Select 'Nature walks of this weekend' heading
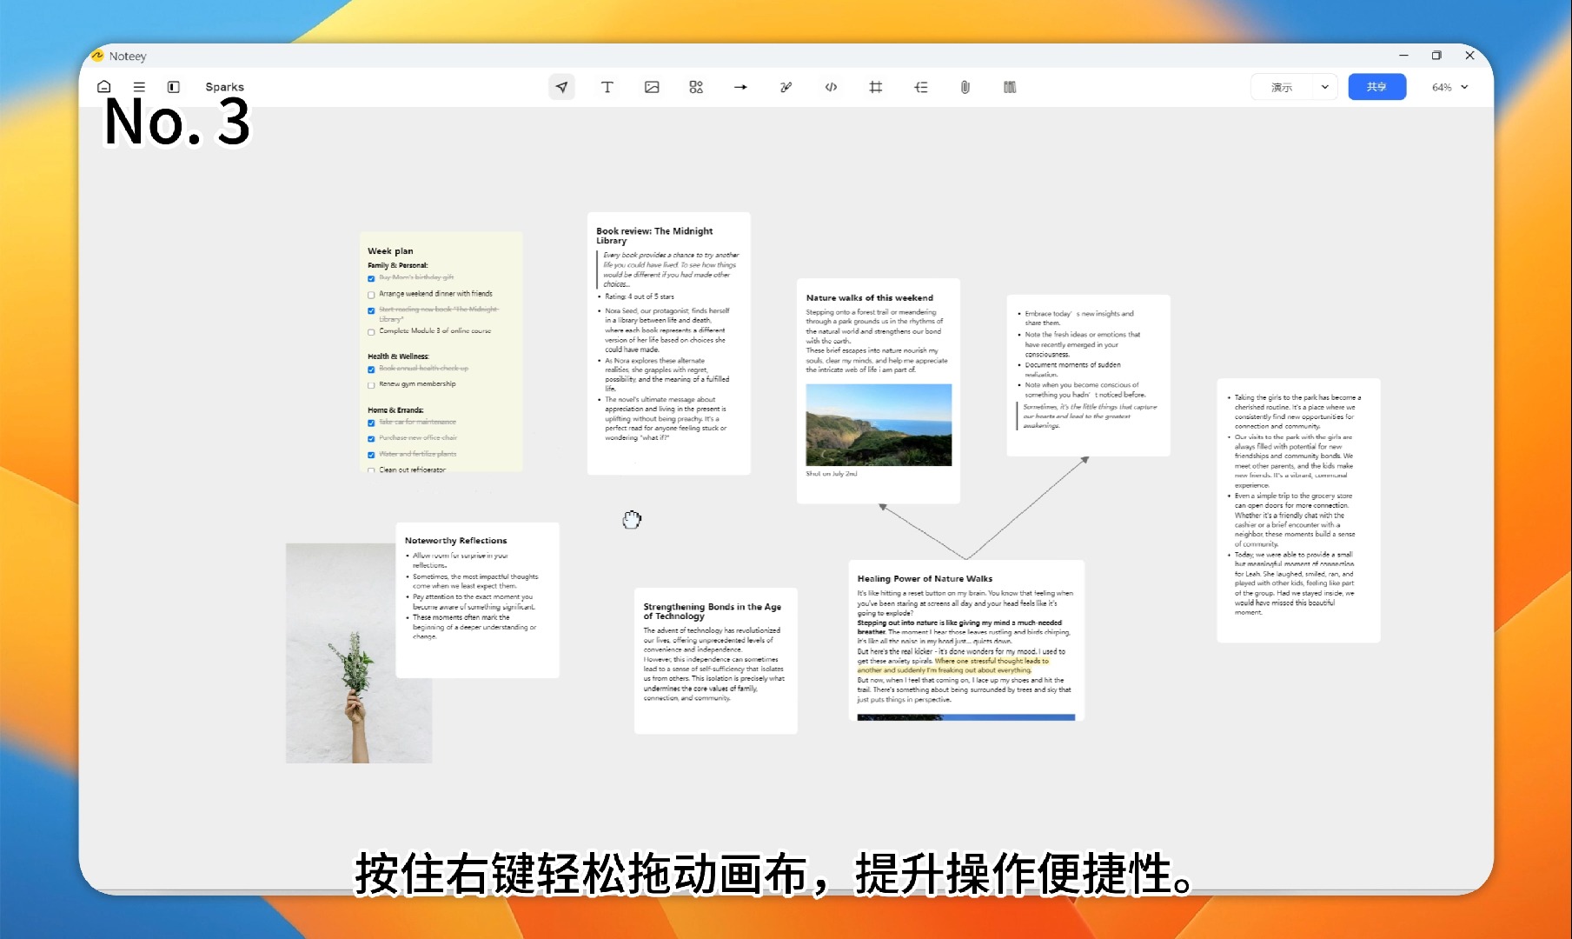Image resolution: width=1572 pixels, height=939 pixels. pos(869,297)
